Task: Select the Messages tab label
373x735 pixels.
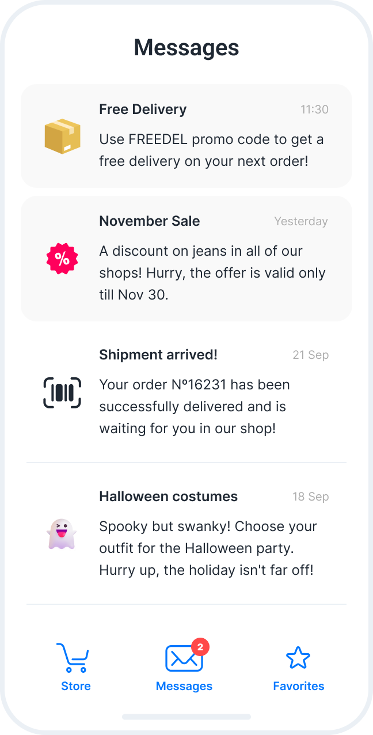Action: click(184, 686)
